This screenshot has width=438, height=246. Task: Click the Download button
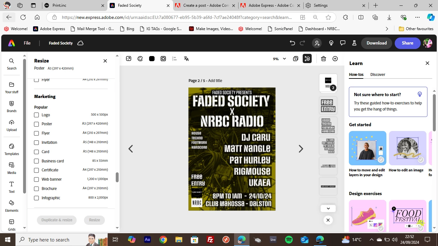point(377,43)
